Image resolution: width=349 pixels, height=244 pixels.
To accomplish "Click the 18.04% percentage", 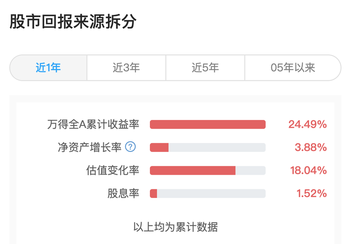I will coord(309,171).
